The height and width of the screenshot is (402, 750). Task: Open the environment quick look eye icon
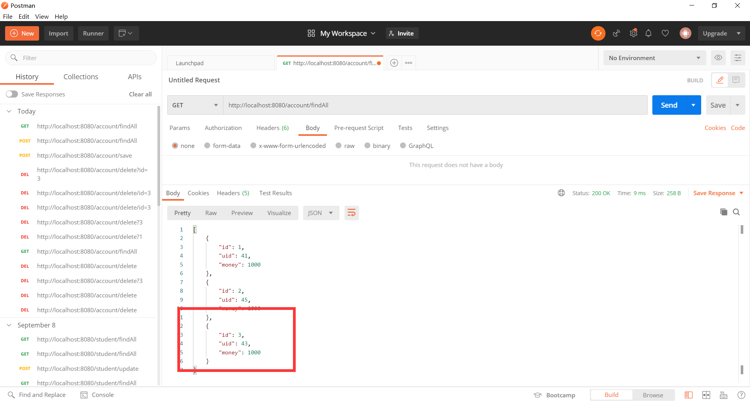coord(718,58)
